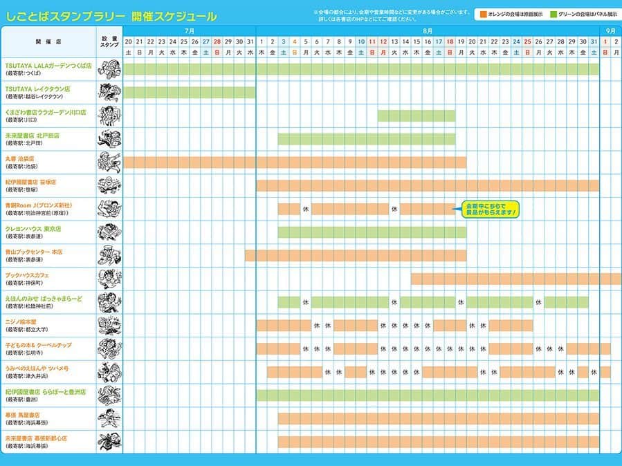Click the name えほんのみせ ぱっきゃまらーど
The width and height of the screenshot is (622, 466).
44,299
